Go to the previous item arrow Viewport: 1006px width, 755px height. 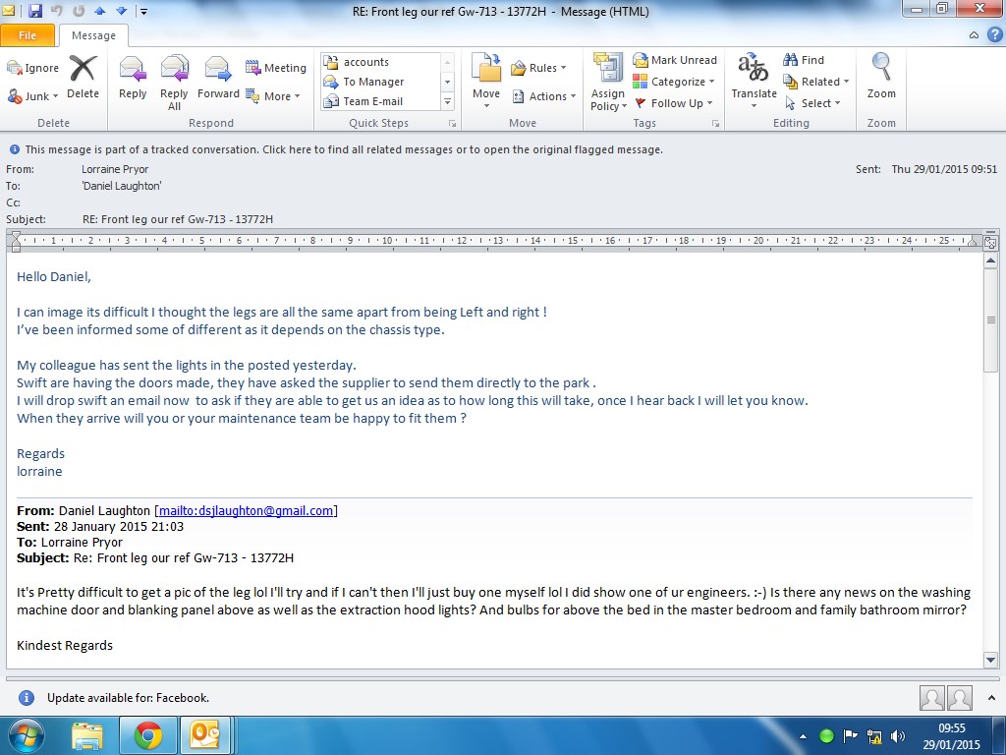(x=99, y=11)
